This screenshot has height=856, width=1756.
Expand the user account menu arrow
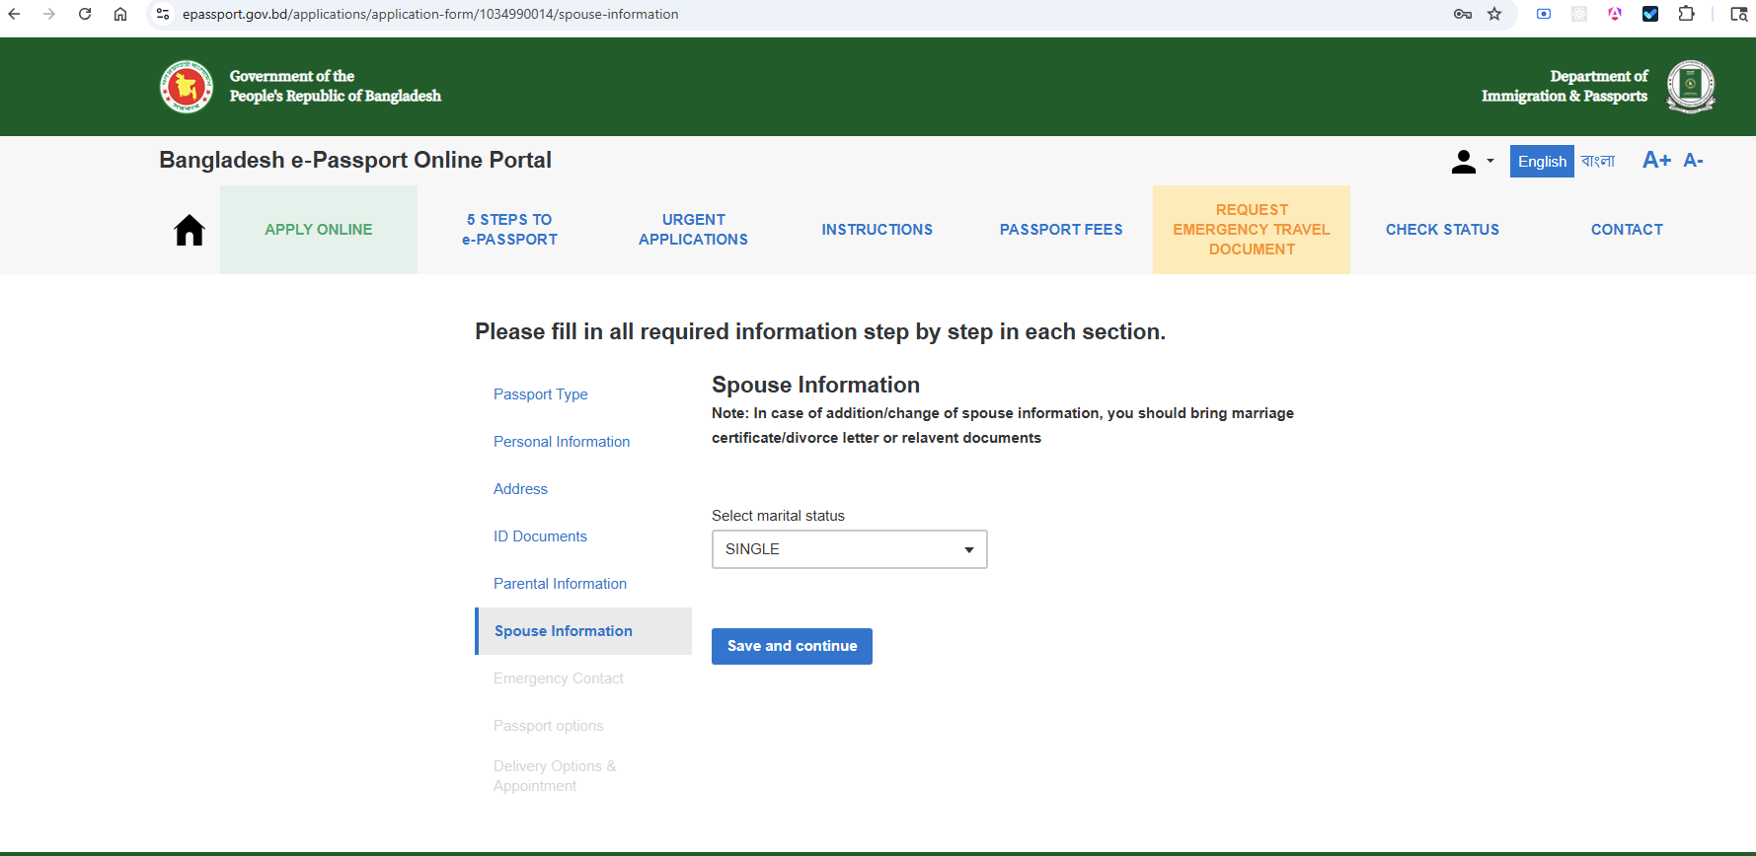tap(1490, 162)
